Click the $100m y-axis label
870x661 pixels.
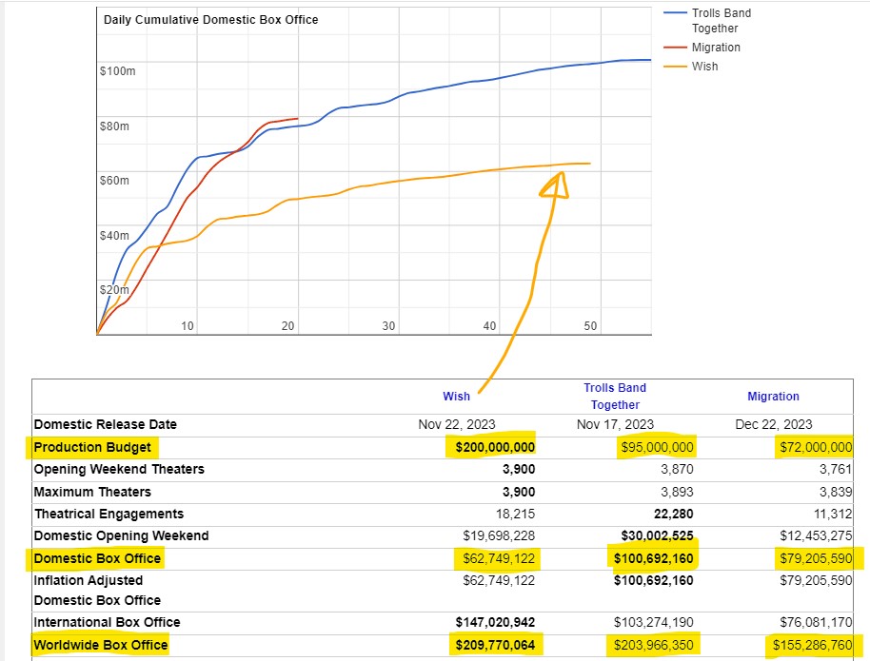(x=117, y=71)
